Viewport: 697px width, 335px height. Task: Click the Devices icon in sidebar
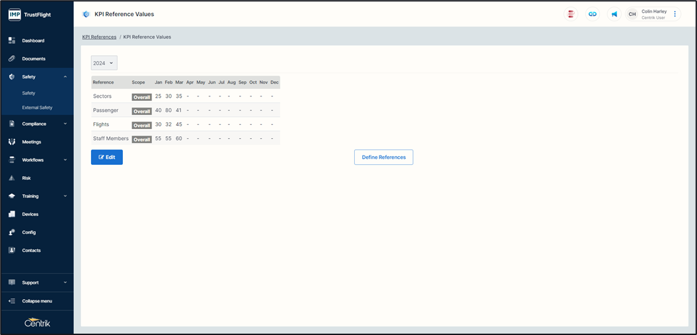(x=12, y=214)
